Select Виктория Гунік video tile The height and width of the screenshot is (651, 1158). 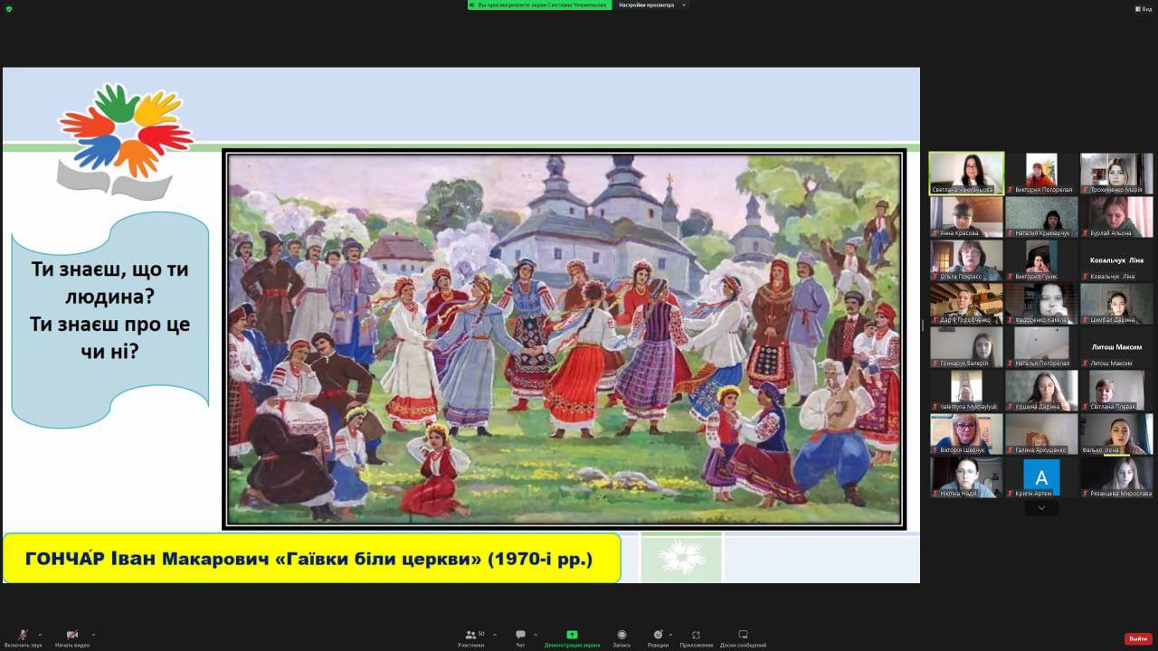1041,260
